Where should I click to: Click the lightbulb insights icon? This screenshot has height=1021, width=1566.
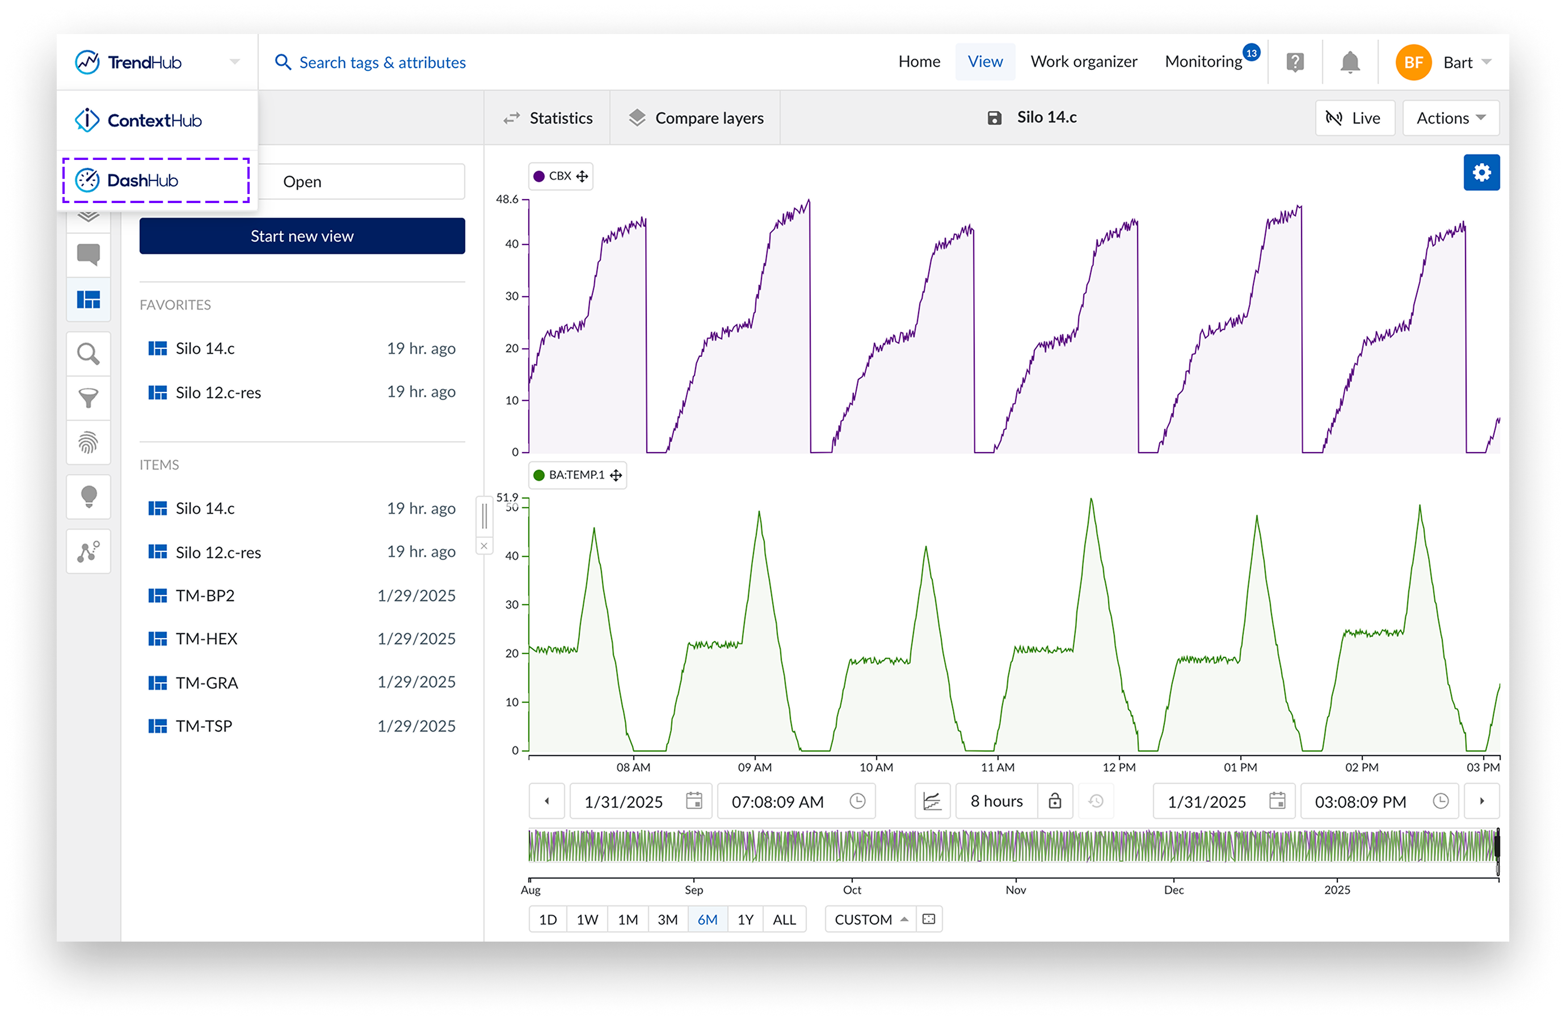tap(88, 497)
